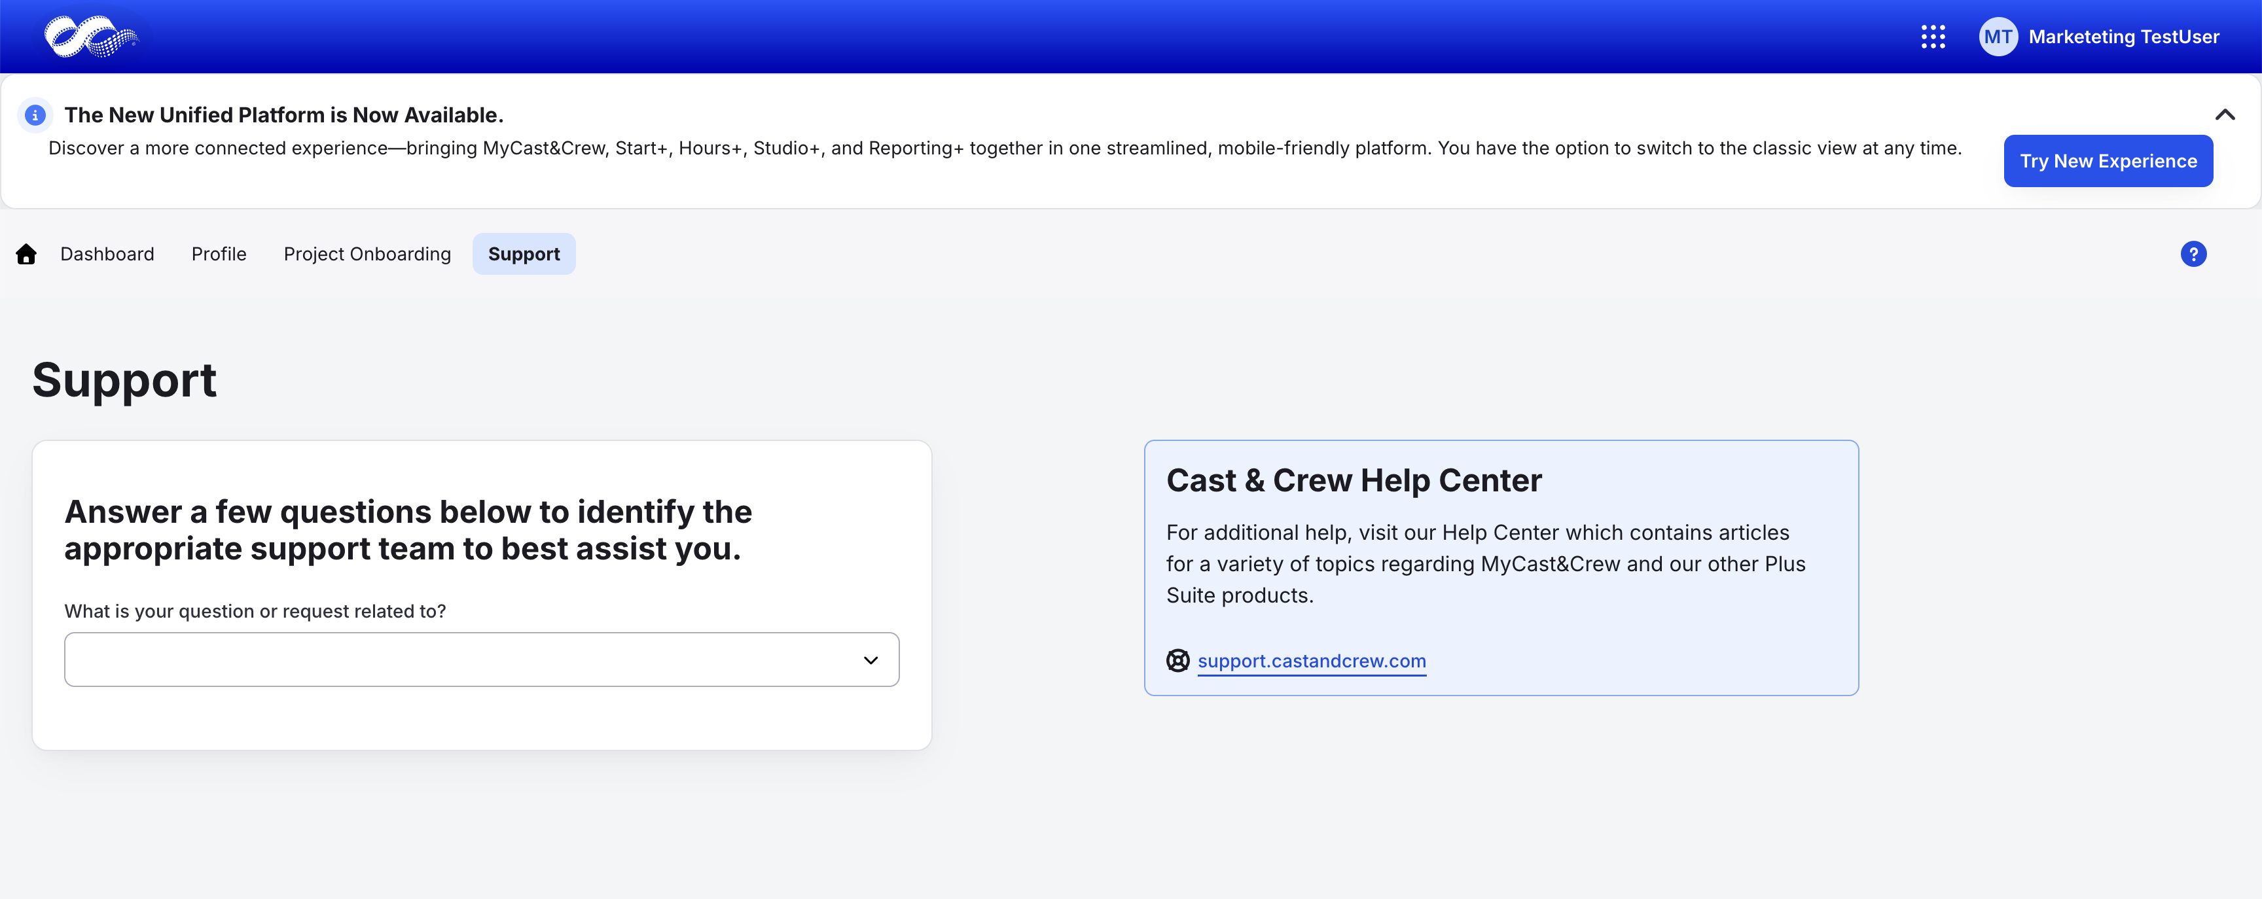Click the info icon in the banner
The width and height of the screenshot is (2262, 899).
35,115
